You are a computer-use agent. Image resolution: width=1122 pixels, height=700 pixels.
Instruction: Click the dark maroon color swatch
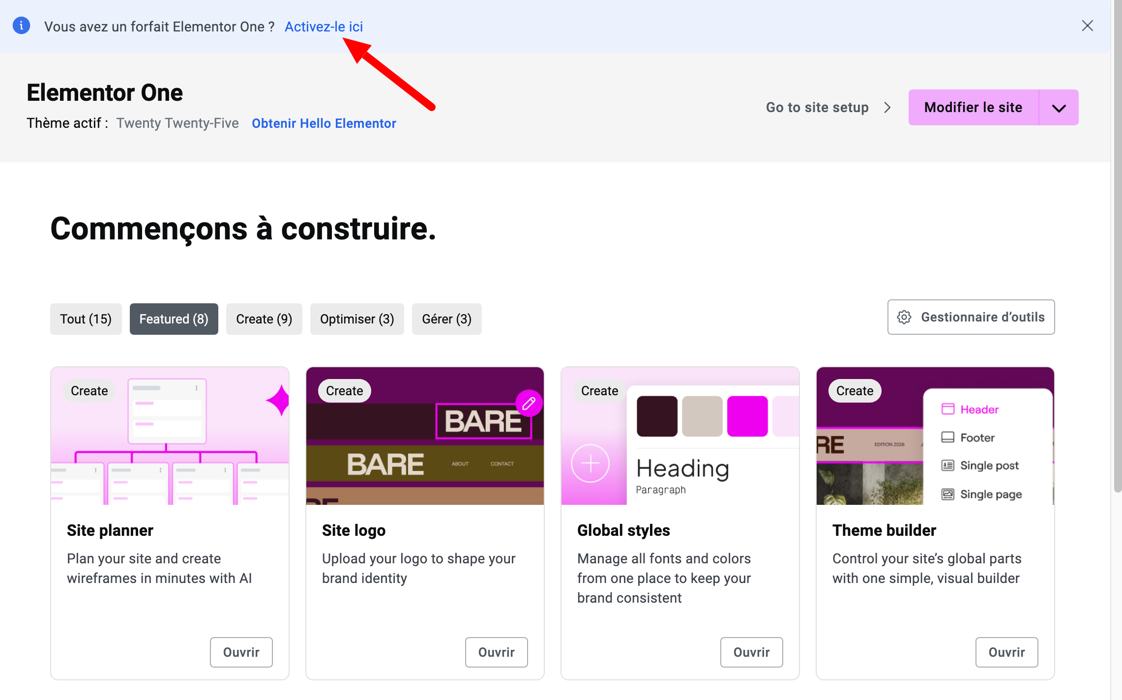(x=657, y=416)
